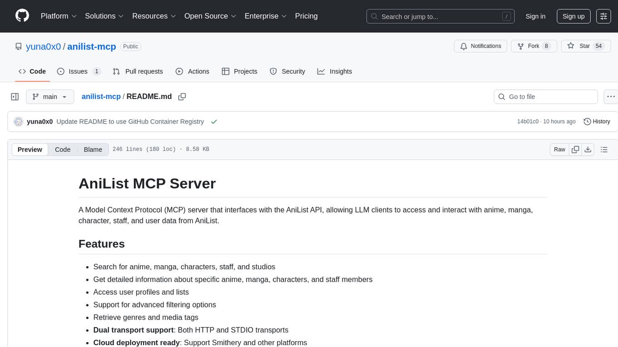The width and height of the screenshot is (618, 347).
Task: Expand the Solutions menu
Action: pos(105,16)
